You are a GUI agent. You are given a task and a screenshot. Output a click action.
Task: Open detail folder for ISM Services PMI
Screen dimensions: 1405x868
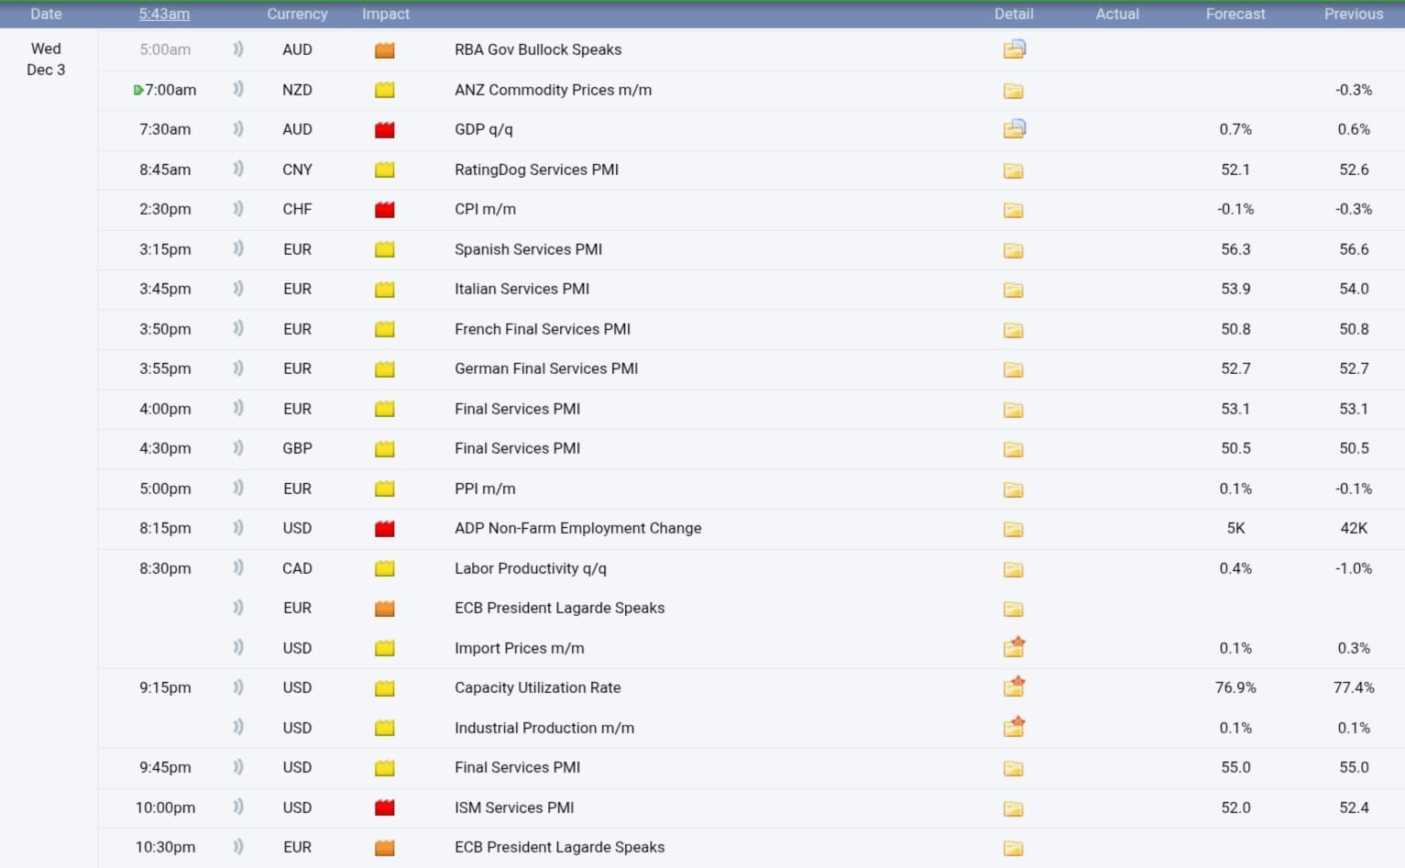(1013, 808)
